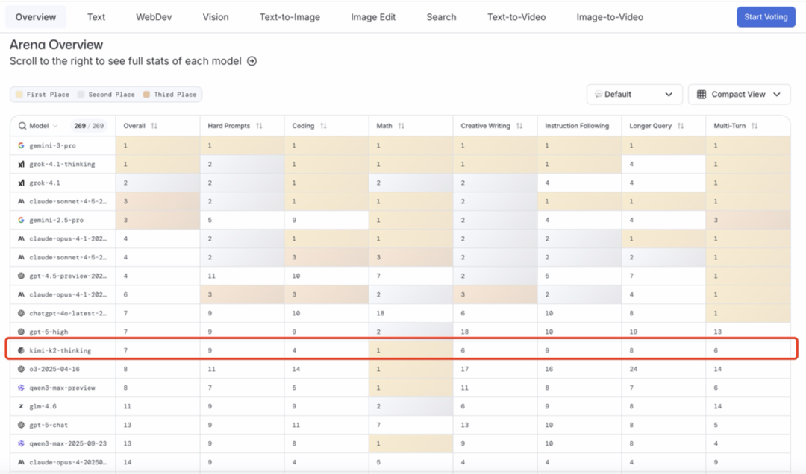Viewport: 806px width, 474px height.
Task: Click the Second Place legend swatch
Action: tap(81, 95)
